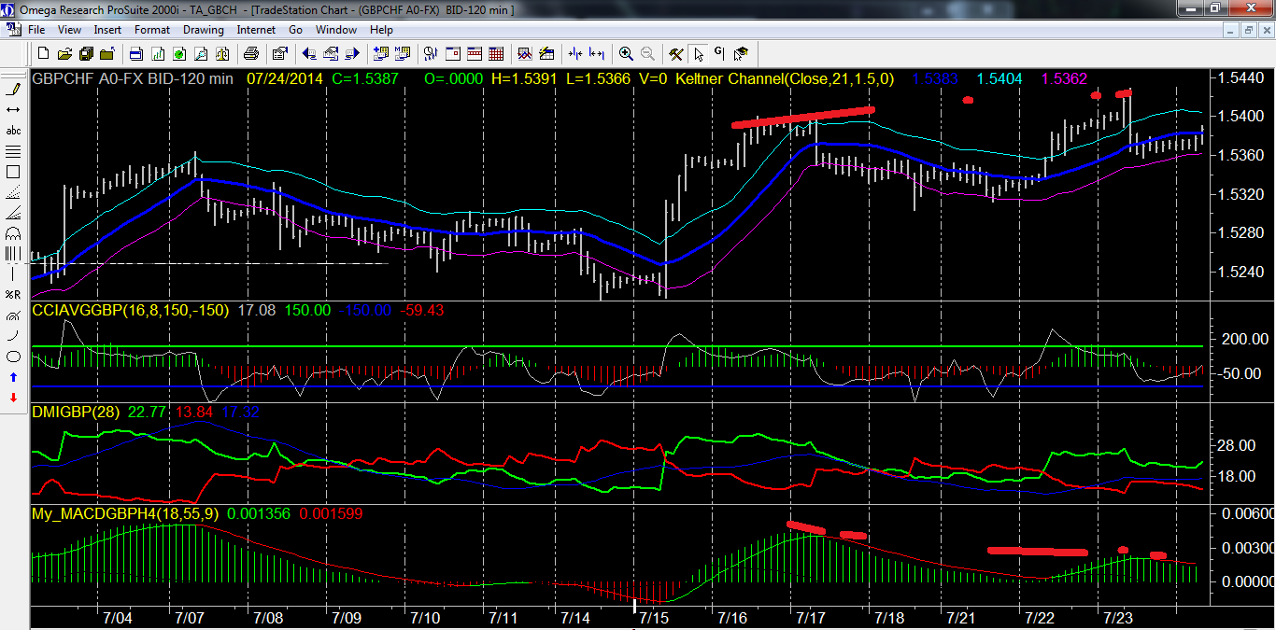Select the arrow pointer cursor tool
Screen dimensions: 1276x630
pyautogui.click(x=699, y=53)
